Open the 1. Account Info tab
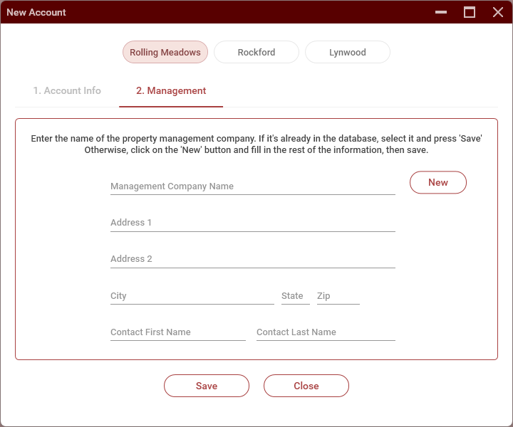 point(67,91)
